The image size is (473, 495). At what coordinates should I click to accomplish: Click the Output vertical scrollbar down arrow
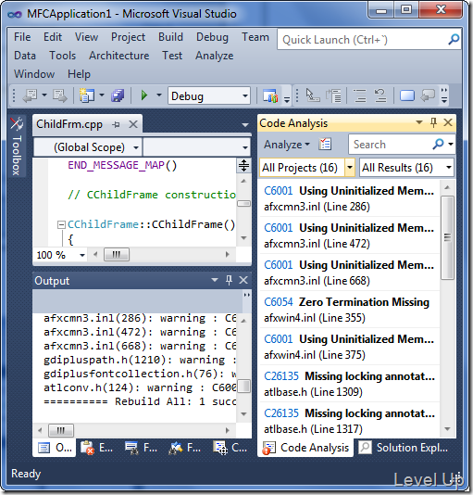click(243, 413)
